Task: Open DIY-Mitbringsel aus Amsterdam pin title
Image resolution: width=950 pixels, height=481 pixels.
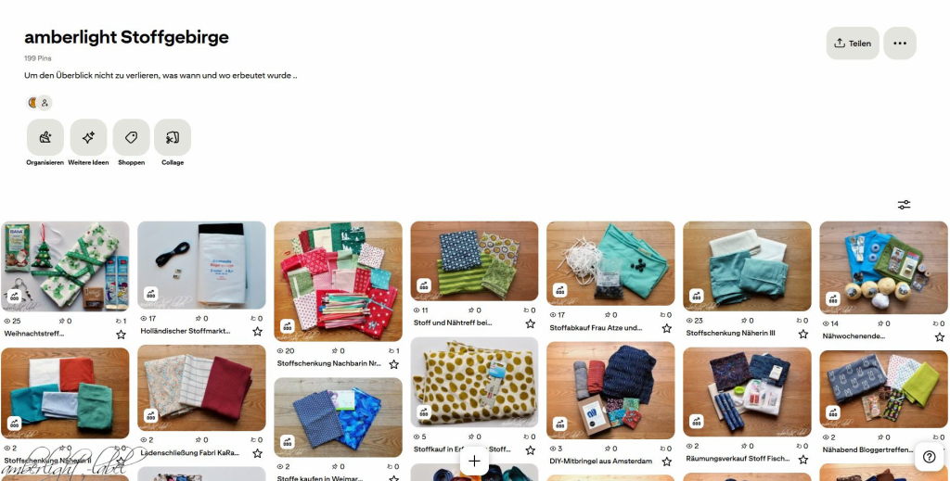Action: pyautogui.click(x=601, y=461)
